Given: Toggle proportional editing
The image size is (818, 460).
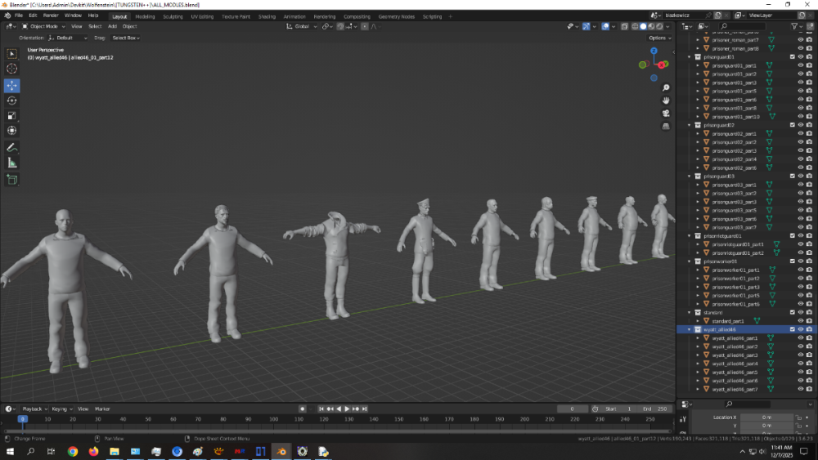Looking at the screenshot, I should [x=365, y=26].
